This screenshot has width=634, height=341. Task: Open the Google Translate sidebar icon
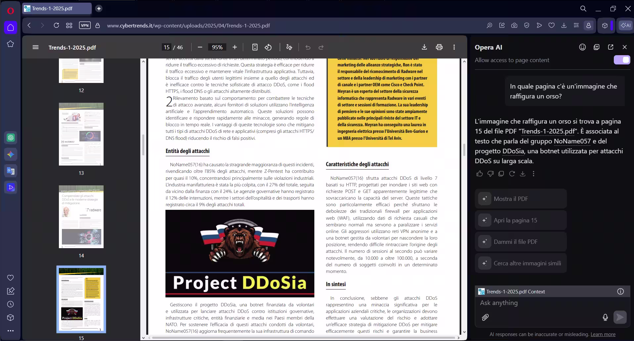click(11, 171)
